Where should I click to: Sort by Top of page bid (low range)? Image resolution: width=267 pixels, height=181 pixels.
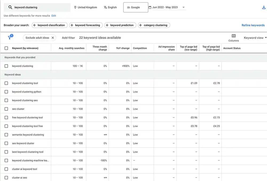pyautogui.click(x=189, y=48)
